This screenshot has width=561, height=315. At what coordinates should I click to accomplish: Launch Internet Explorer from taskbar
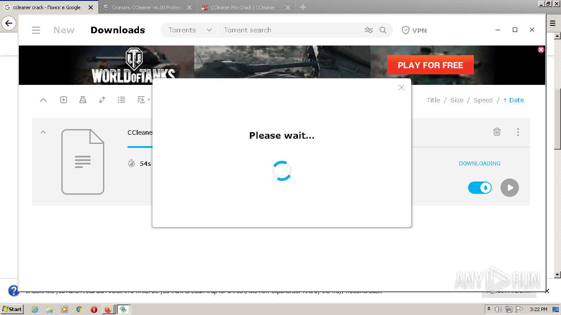click(x=35, y=309)
